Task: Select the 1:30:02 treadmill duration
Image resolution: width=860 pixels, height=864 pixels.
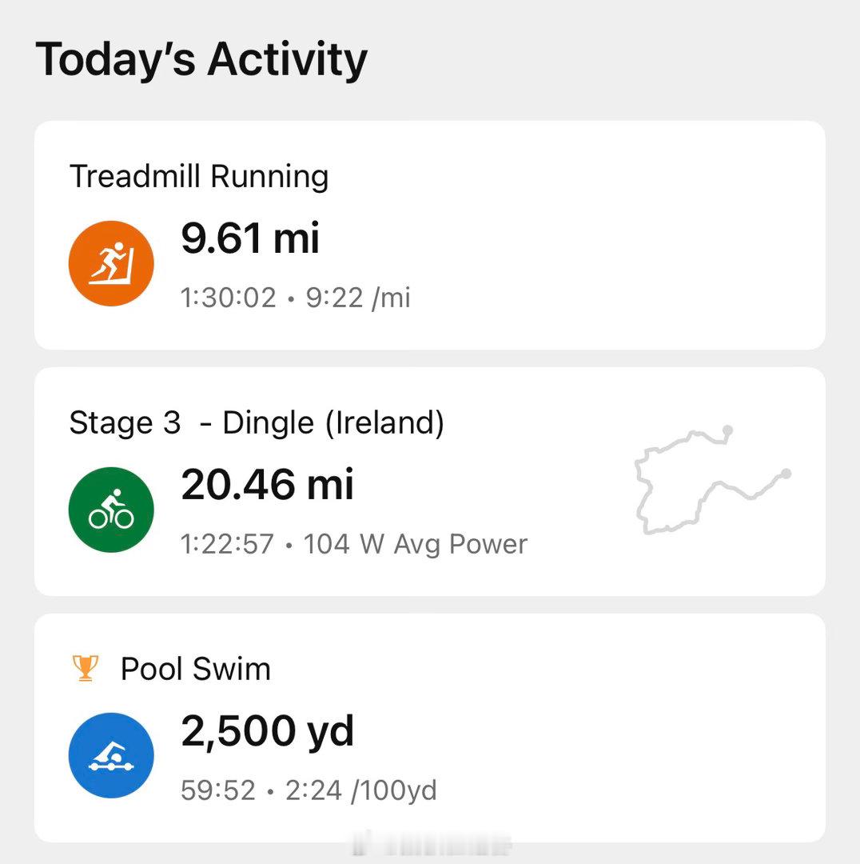Action: [x=229, y=298]
